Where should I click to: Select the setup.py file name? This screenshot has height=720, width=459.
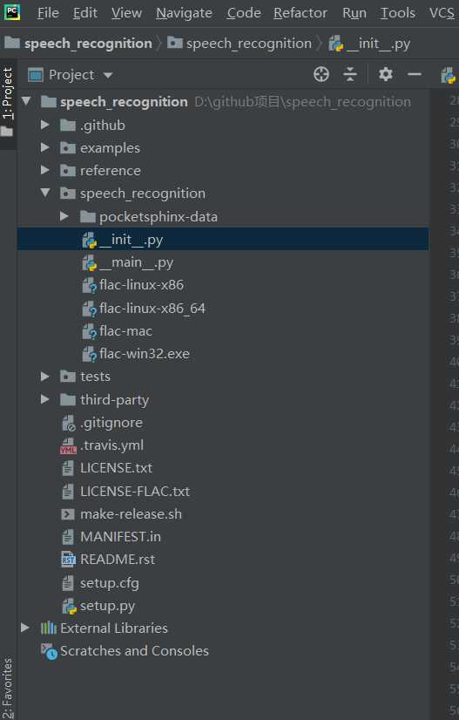pyautogui.click(x=107, y=606)
